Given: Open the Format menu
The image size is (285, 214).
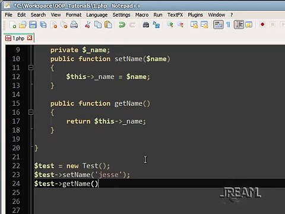Looking at the screenshot, I should pos(74,15).
